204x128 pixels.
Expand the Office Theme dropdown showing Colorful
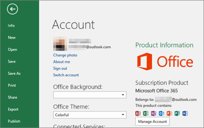point(90,115)
